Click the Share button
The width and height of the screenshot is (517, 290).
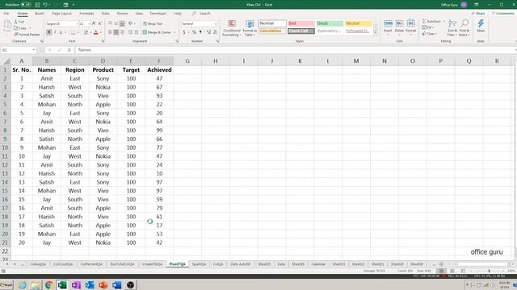tap(478, 14)
